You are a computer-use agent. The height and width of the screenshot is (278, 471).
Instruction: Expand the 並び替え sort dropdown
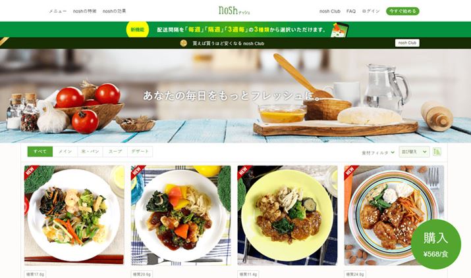click(414, 152)
